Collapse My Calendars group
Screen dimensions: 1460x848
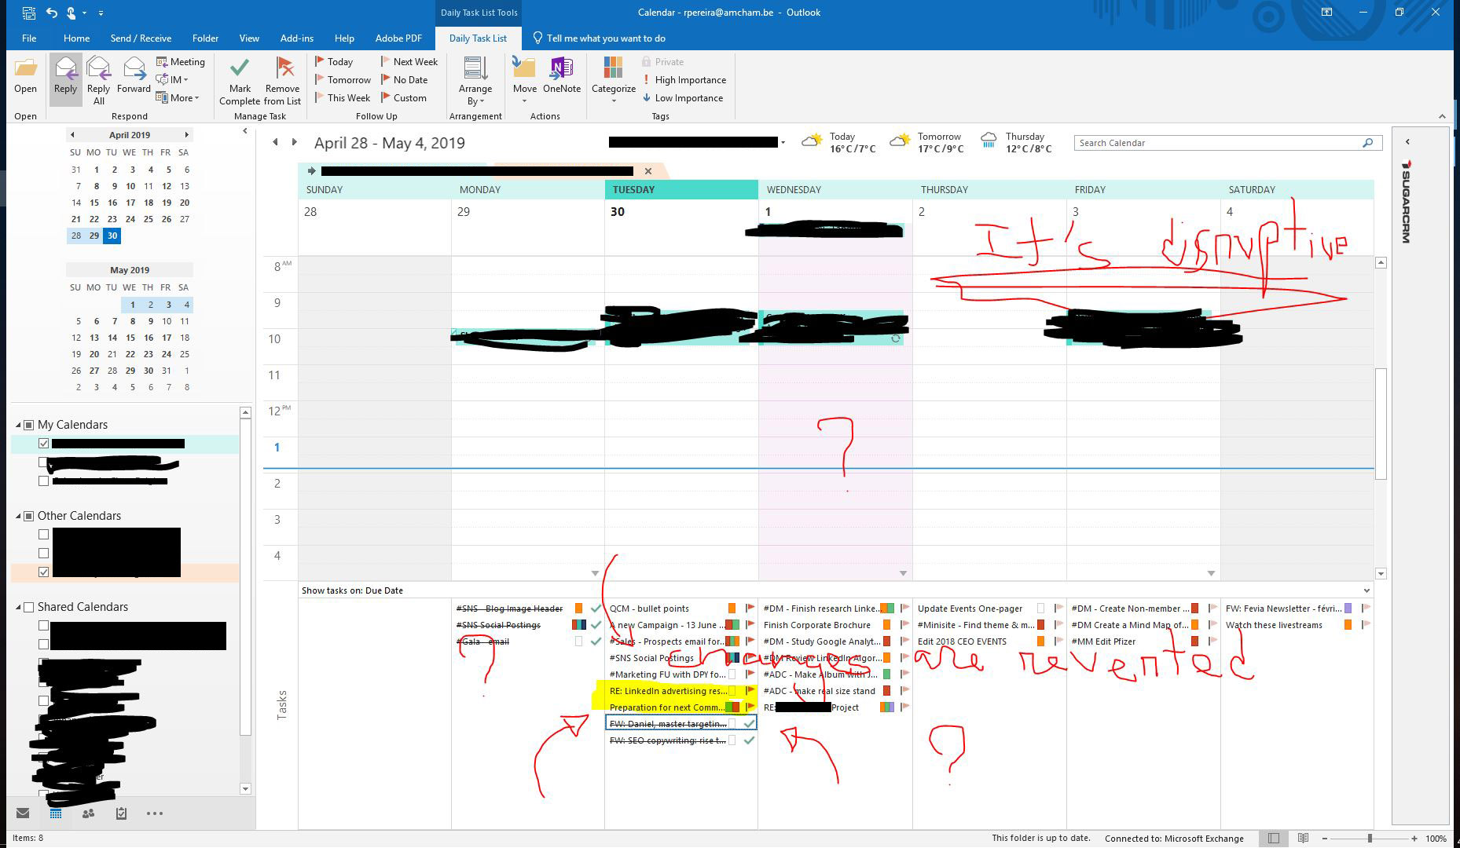point(18,425)
